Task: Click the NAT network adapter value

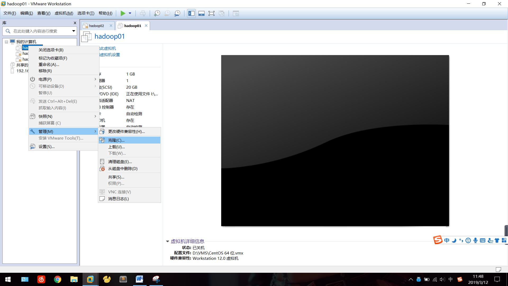Action: [x=130, y=101]
